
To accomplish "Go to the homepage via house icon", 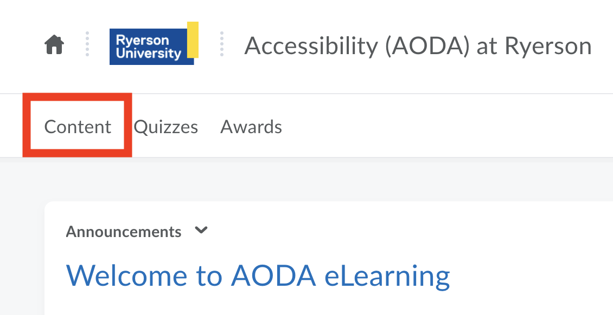I will 54,45.
